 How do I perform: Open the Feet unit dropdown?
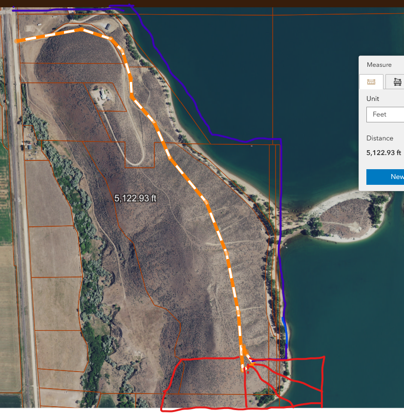tap(385, 114)
